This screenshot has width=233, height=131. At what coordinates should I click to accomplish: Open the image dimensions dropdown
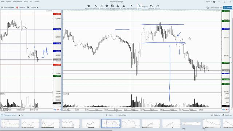(x=123, y=115)
